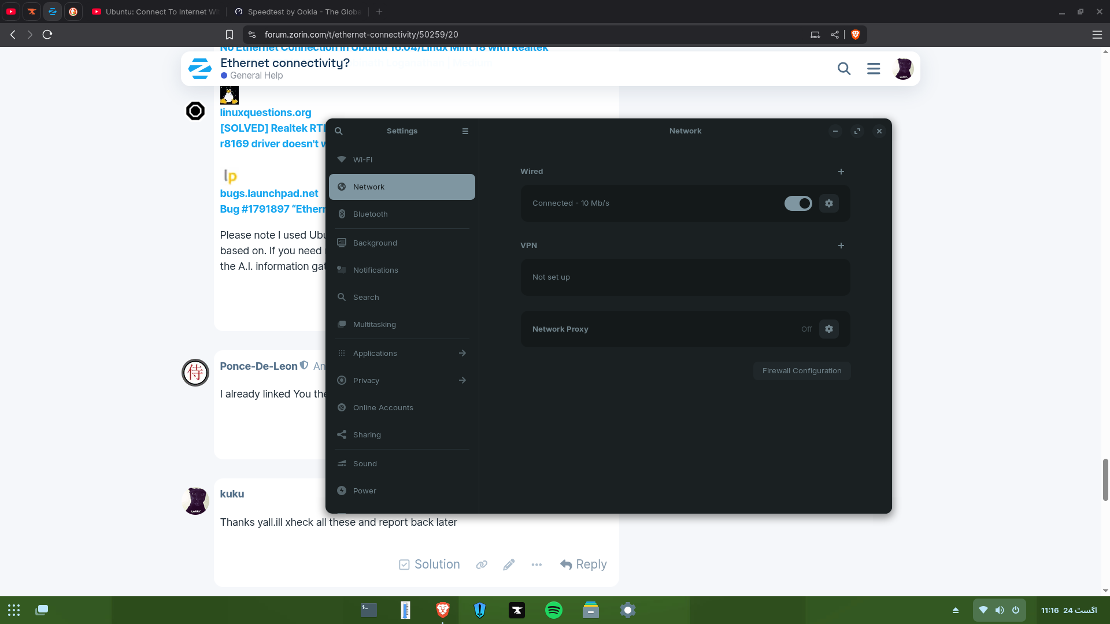1110x624 pixels.
Task: Copy post link via chain icon
Action: pyautogui.click(x=481, y=564)
